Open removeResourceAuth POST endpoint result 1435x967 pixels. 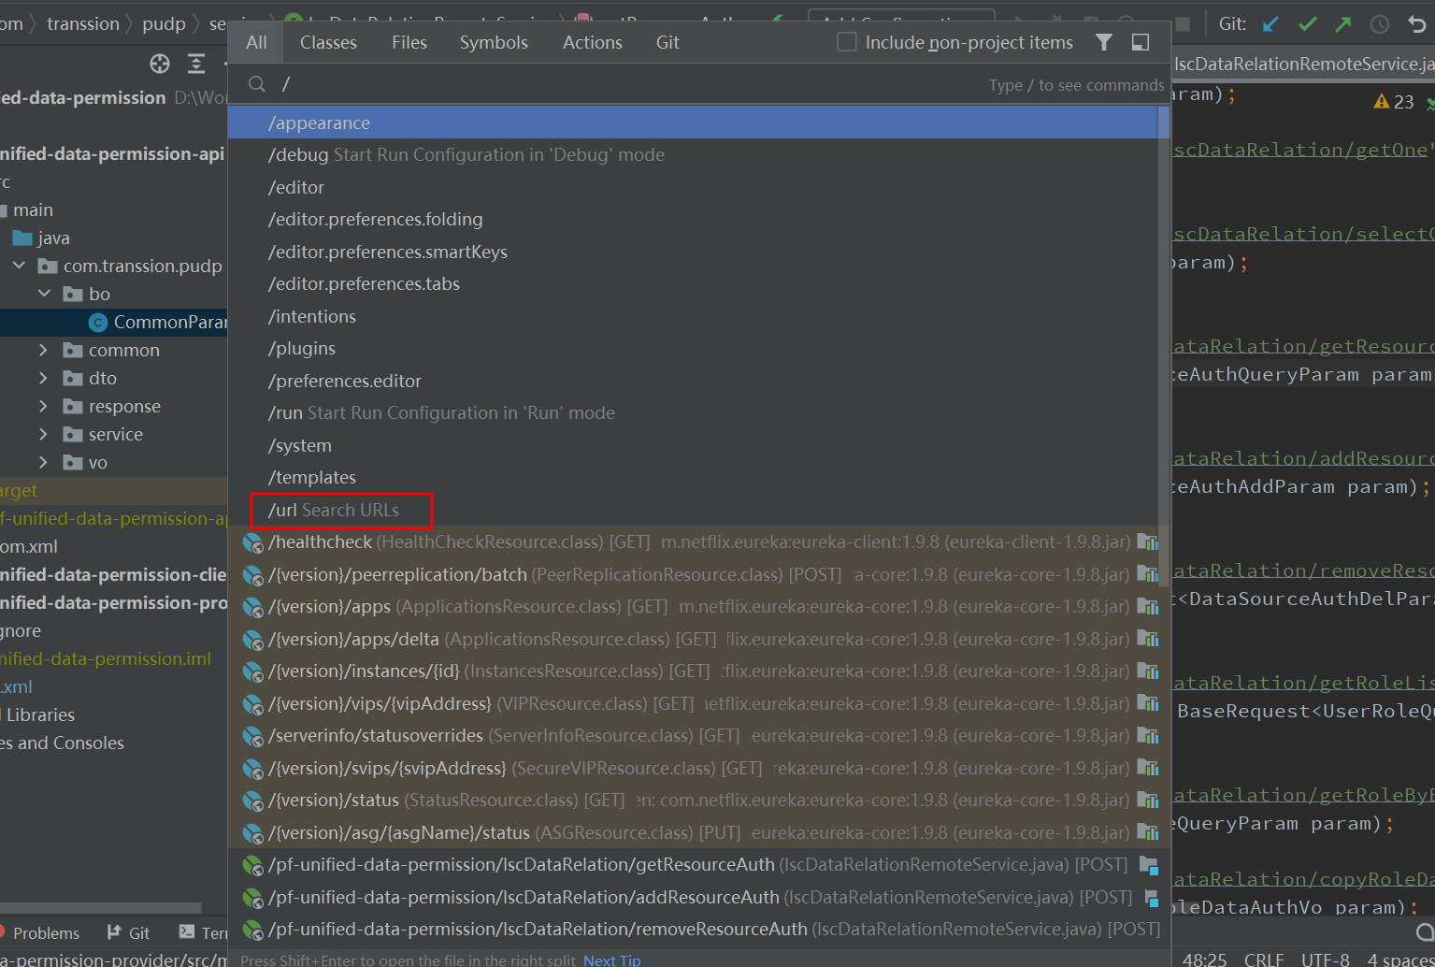click(x=693, y=929)
